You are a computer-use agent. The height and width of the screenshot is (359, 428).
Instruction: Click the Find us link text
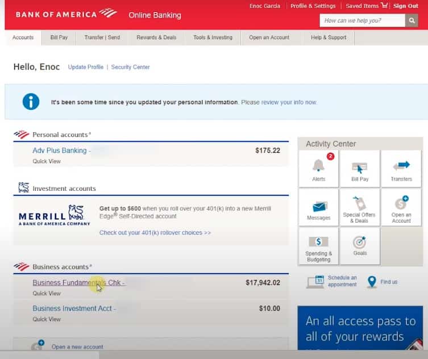pyautogui.click(x=389, y=282)
